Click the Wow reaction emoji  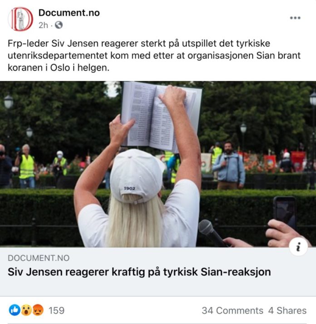pyautogui.click(x=26, y=310)
